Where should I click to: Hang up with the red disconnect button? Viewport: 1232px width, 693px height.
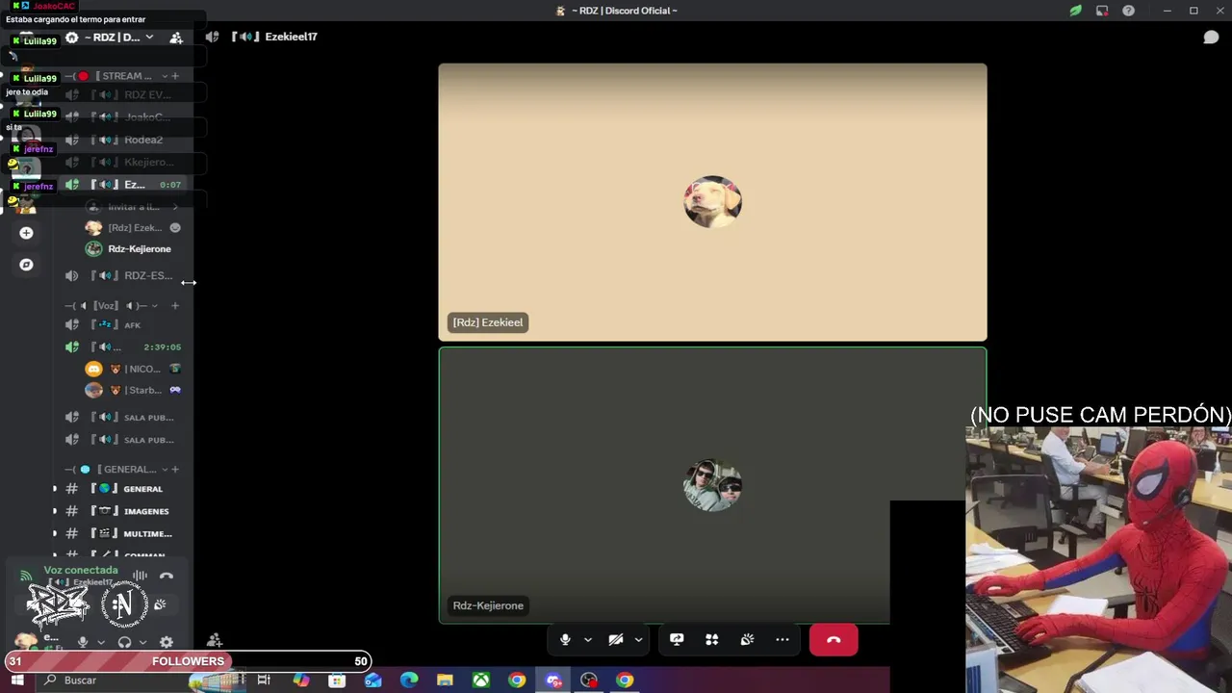834,639
